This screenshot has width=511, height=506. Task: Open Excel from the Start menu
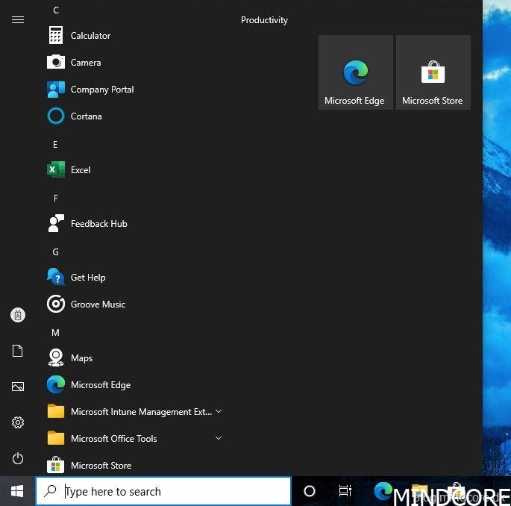pyautogui.click(x=80, y=170)
